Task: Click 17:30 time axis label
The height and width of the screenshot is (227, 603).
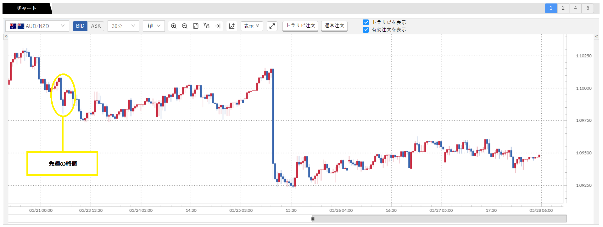Action: coord(491,210)
